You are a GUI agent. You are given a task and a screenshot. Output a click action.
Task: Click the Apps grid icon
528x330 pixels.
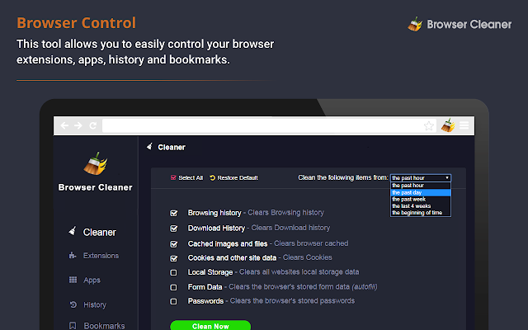[73, 280]
